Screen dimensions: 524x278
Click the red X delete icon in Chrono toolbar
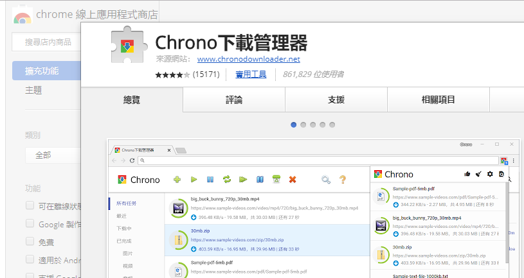(x=293, y=180)
